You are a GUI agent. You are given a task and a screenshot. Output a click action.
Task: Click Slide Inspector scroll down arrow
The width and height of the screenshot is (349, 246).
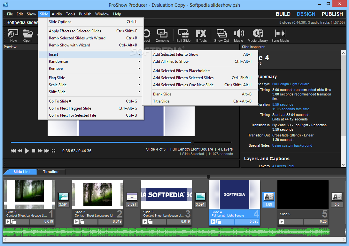[x=343, y=165]
